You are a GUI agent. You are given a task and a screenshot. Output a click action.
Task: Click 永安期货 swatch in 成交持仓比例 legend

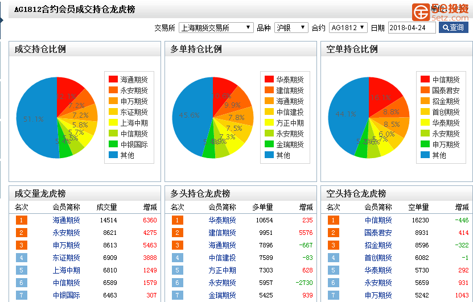[x=113, y=90]
